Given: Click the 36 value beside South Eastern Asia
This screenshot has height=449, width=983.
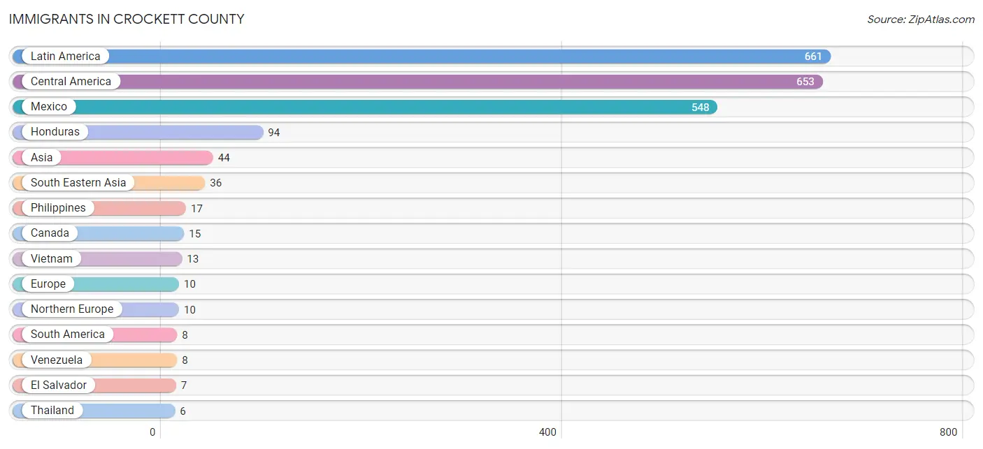Looking at the screenshot, I should click(x=215, y=183).
